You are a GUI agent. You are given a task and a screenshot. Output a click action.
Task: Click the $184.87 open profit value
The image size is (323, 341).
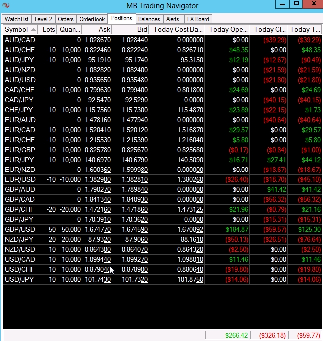tap(237, 229)
